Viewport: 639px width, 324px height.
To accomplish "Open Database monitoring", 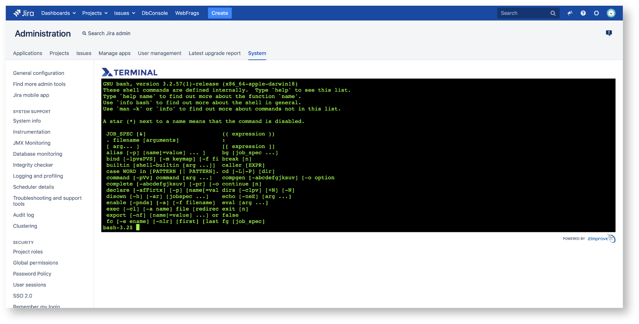I will 38,154.
